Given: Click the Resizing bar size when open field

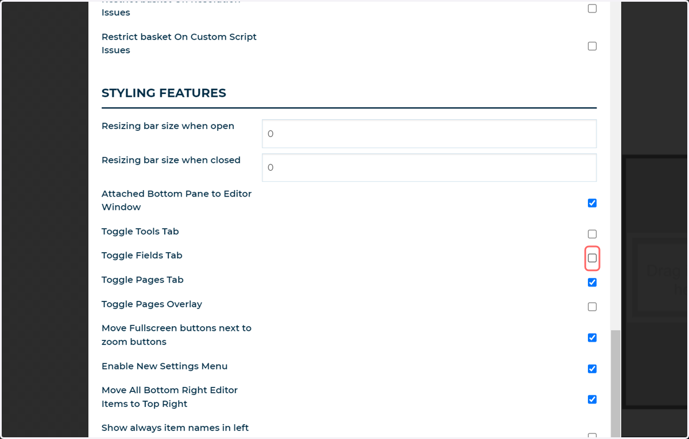Looking at the screenshot, I should pyautogui.click(x=429, y=134).
